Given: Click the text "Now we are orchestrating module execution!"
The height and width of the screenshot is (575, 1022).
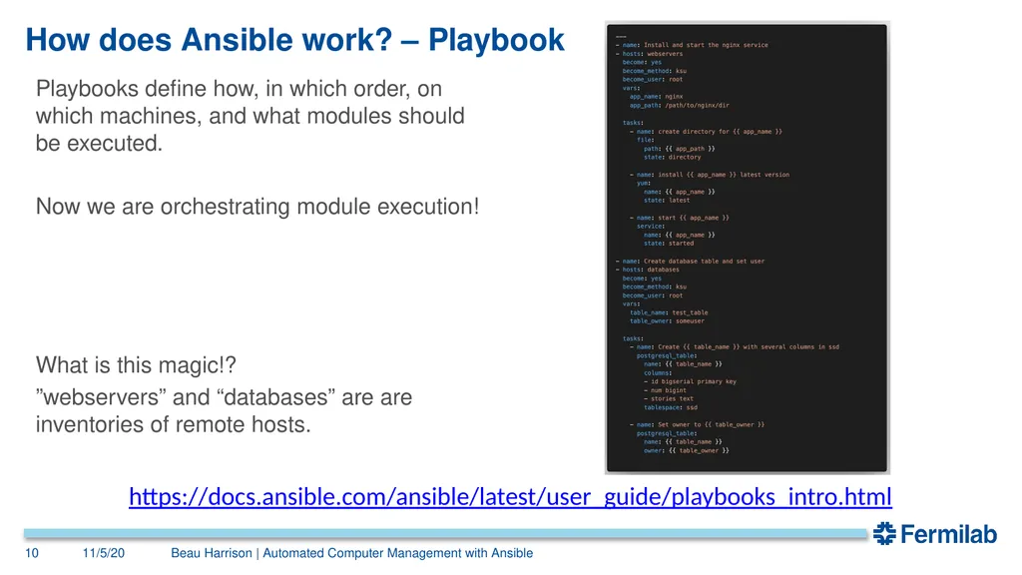Looking at the screenshot, I should [x=257, y=207].
